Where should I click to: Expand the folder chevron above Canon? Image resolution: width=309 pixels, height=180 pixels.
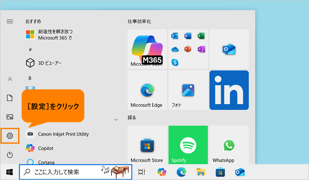coord(116,119)
